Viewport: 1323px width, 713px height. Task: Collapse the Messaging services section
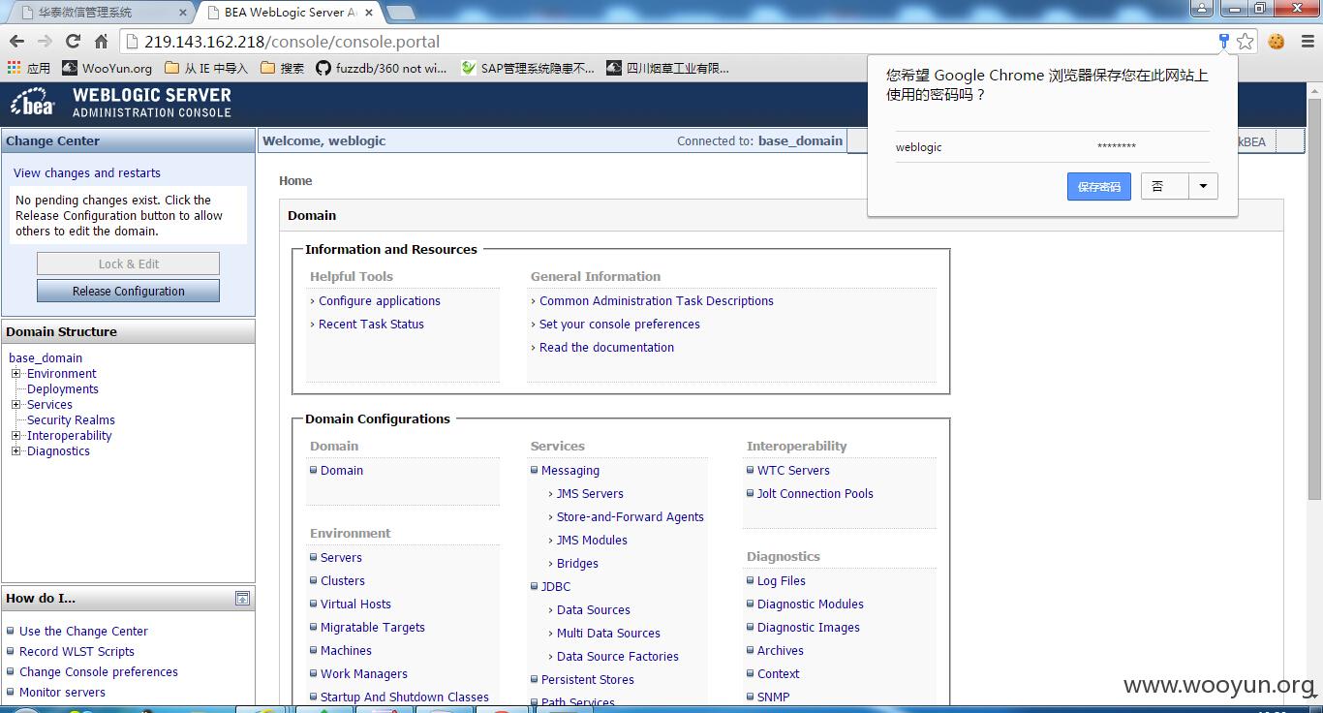(x=534, y=470)
